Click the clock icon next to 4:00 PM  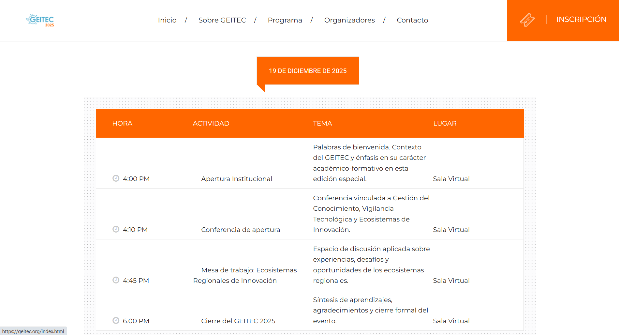tap(116, 178)
